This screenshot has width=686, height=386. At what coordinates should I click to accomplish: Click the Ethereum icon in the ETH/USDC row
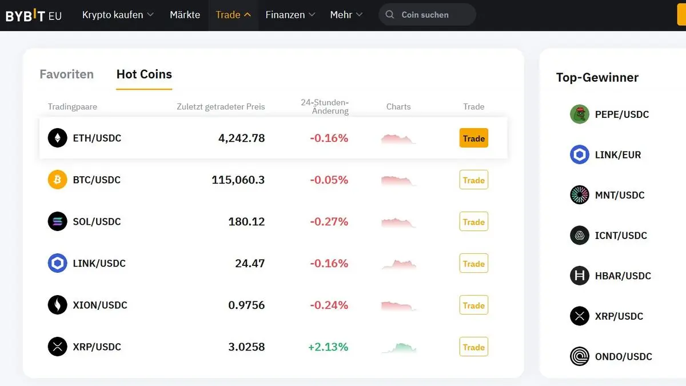[x=57, y=138]
